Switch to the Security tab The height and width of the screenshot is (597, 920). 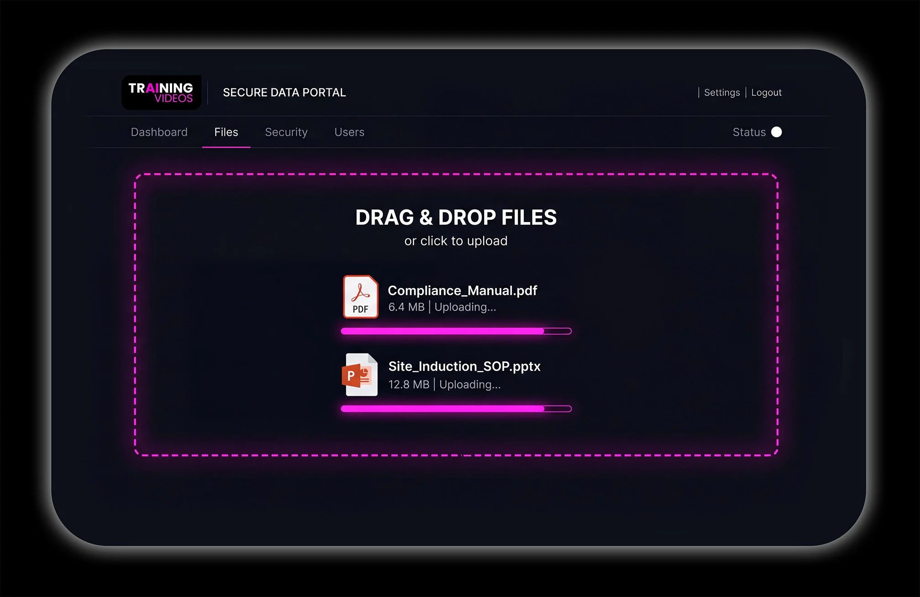click(286, 132)
